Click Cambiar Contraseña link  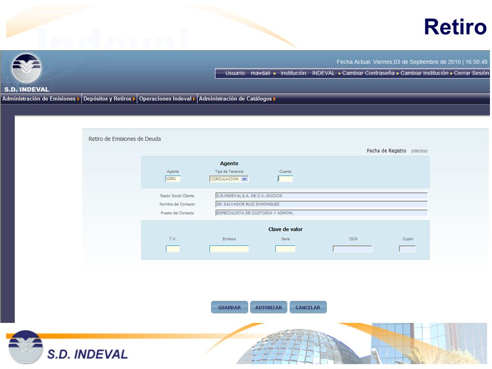[368, 73]
